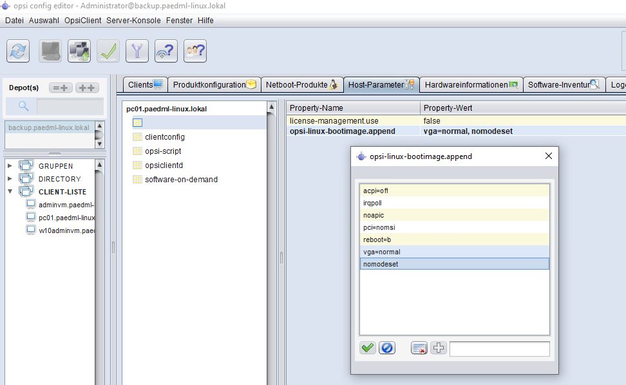Switch to the Produktkonfiguration tab
The width and height of the screenshot is (626, 385).
pyautogui.click(x=214, y=84)
